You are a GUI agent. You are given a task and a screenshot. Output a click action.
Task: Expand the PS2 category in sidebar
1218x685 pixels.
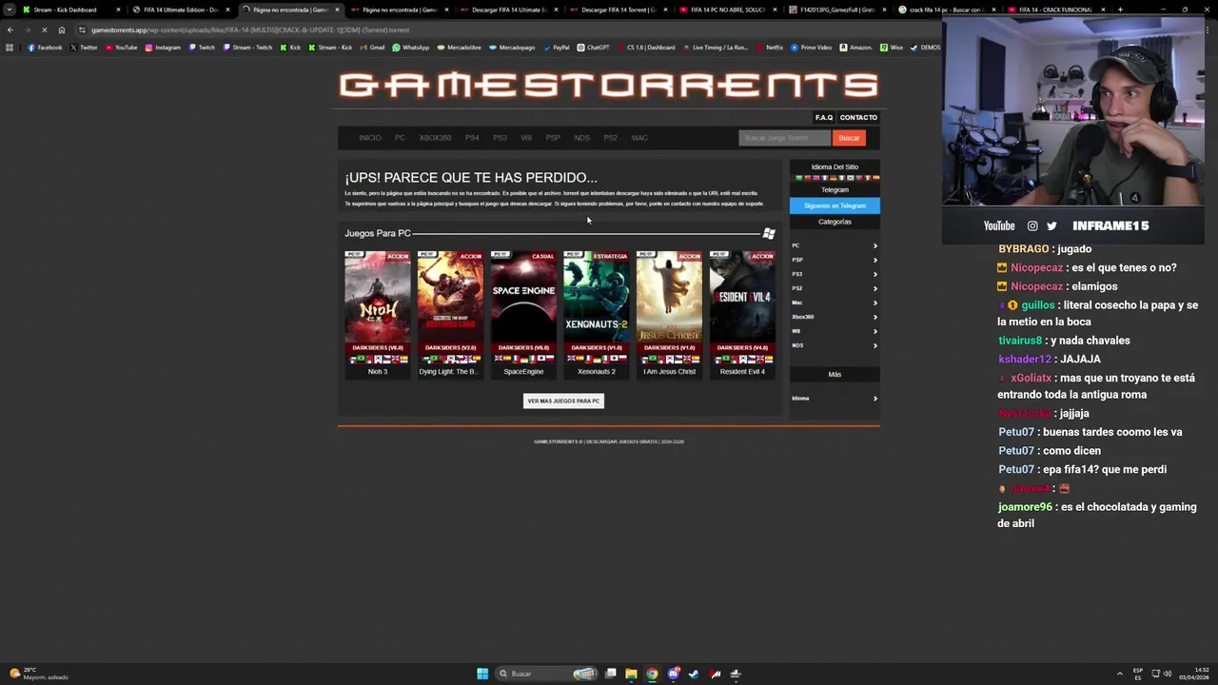tap(835, 288)
